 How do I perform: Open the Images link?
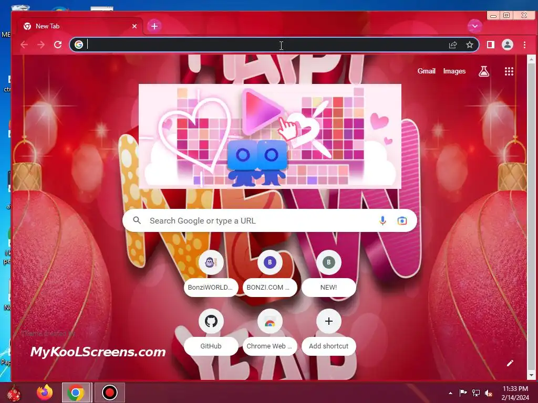click(x=454, y=71)
